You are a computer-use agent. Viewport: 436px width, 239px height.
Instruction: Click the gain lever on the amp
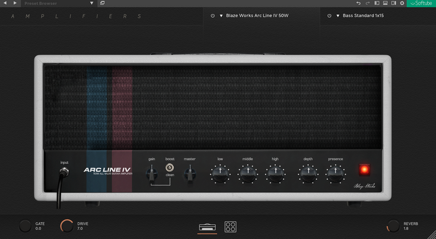(151, 173)
